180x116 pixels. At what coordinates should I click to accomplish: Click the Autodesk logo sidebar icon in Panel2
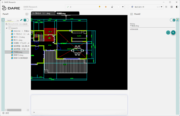177,20
